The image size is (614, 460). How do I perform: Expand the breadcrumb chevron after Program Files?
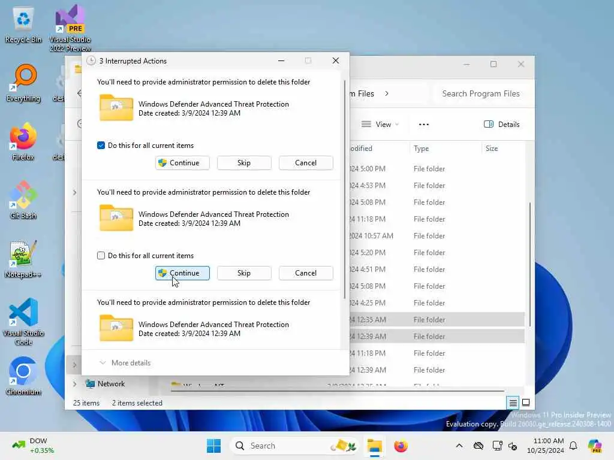pyautogui.click(x=387, y=93)
